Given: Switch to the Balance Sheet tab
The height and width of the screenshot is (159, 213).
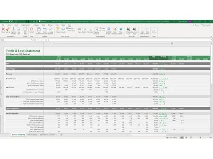Looking at the screenshot, I should [32, 135].
